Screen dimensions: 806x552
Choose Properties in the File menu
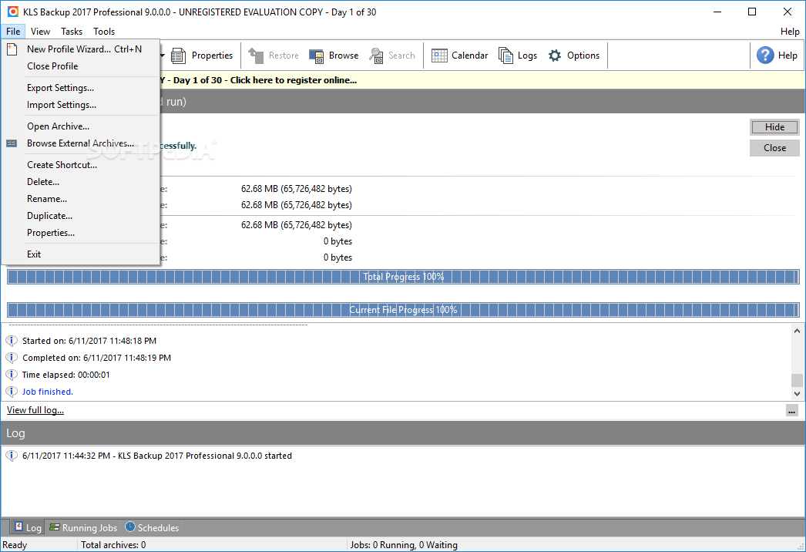81,233
